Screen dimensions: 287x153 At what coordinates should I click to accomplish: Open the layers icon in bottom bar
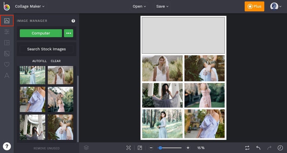(86, 148)
